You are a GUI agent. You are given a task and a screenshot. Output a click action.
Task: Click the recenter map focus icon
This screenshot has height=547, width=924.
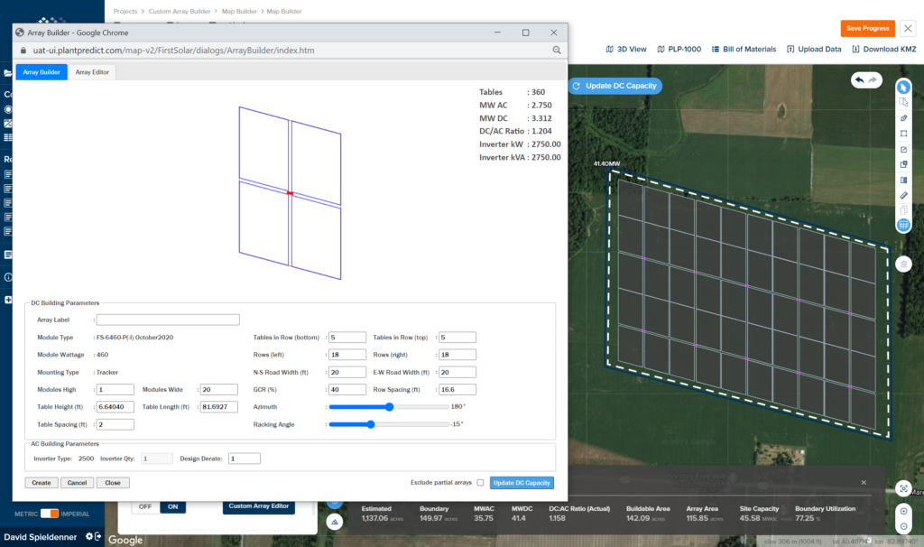903,488
